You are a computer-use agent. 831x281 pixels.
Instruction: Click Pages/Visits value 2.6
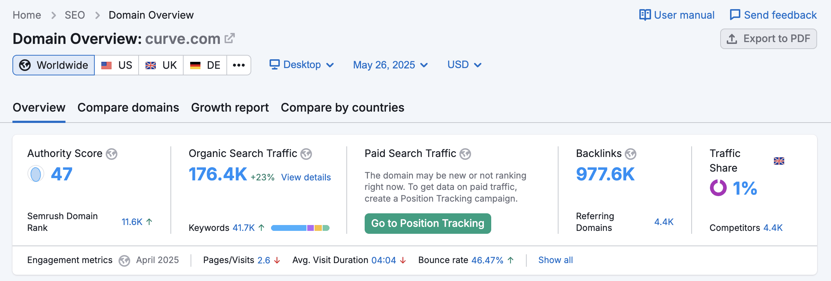pyautogui.click(x=264, y=260)
